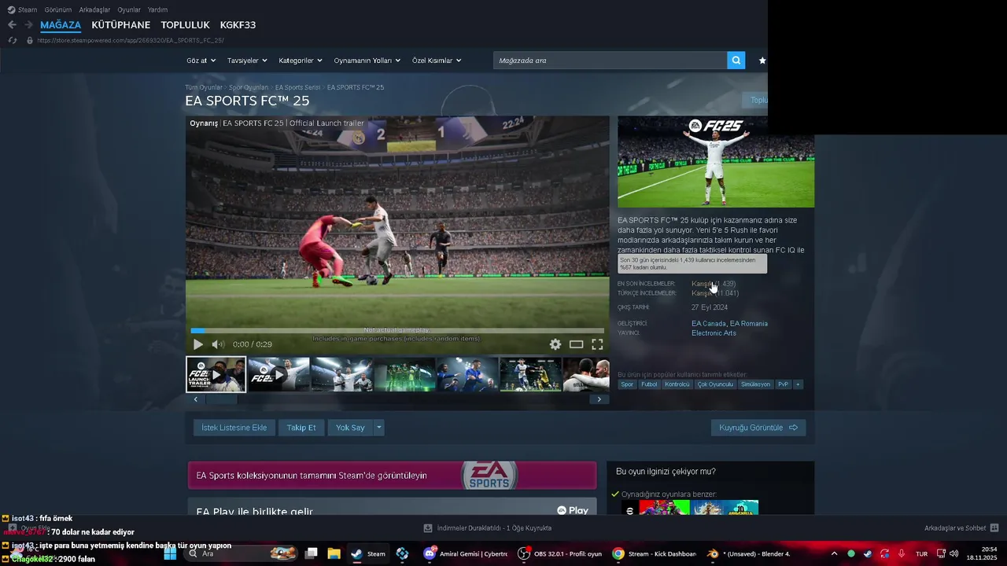This screenshot has height=566, width=1007.
Task: Open Discord Amiral Gemisi taskbar window
Action: pos(466,553)
